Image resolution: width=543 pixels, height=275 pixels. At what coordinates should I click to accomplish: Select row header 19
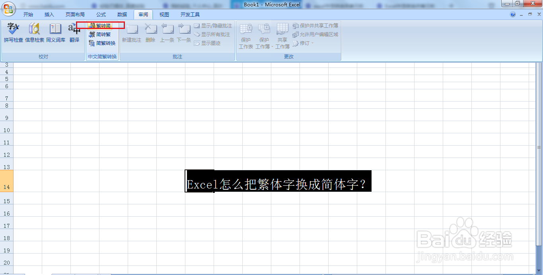[7, 248]
